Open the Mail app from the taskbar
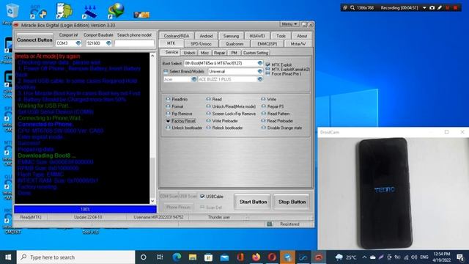469x264 pixels. pyautogui.click(x=224, y=257)
